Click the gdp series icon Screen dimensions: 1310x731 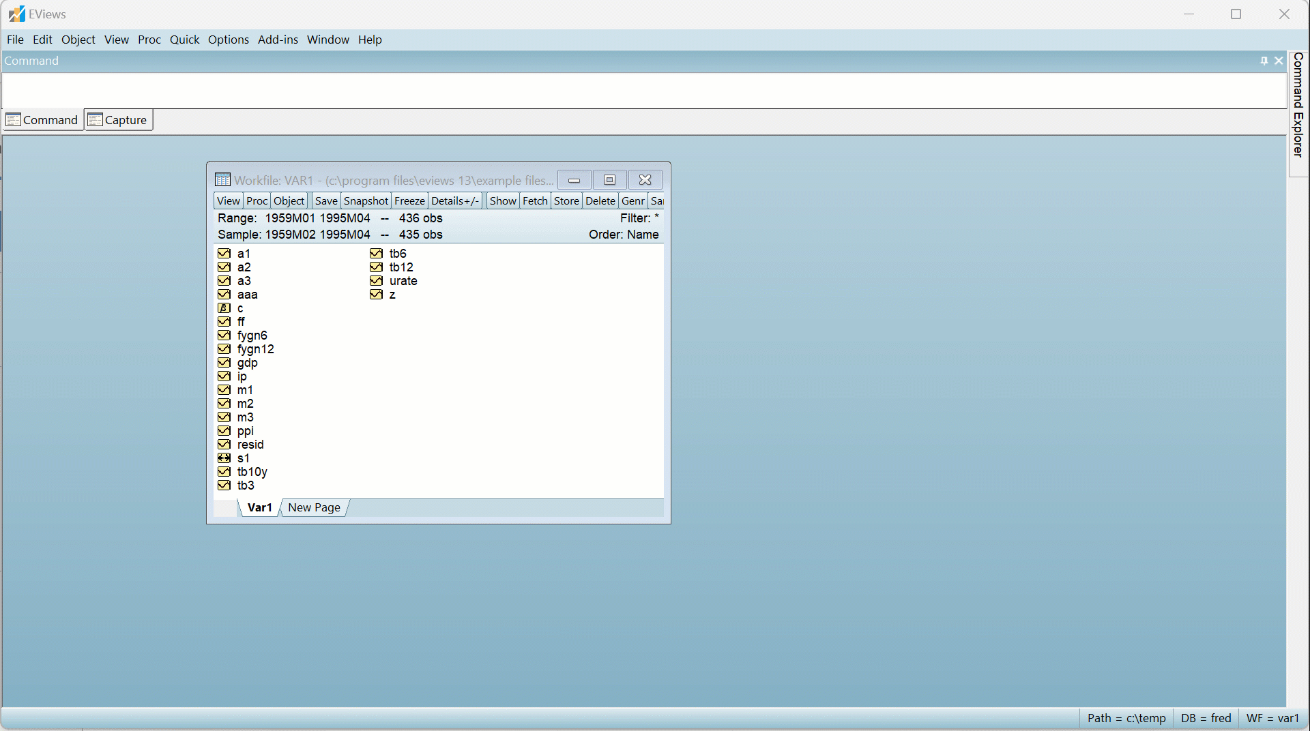coord(224,363)
